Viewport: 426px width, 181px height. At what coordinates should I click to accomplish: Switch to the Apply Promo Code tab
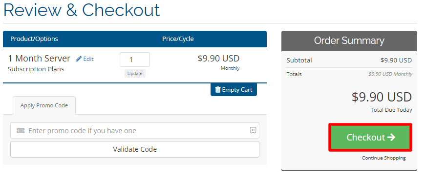coord(44,105)
